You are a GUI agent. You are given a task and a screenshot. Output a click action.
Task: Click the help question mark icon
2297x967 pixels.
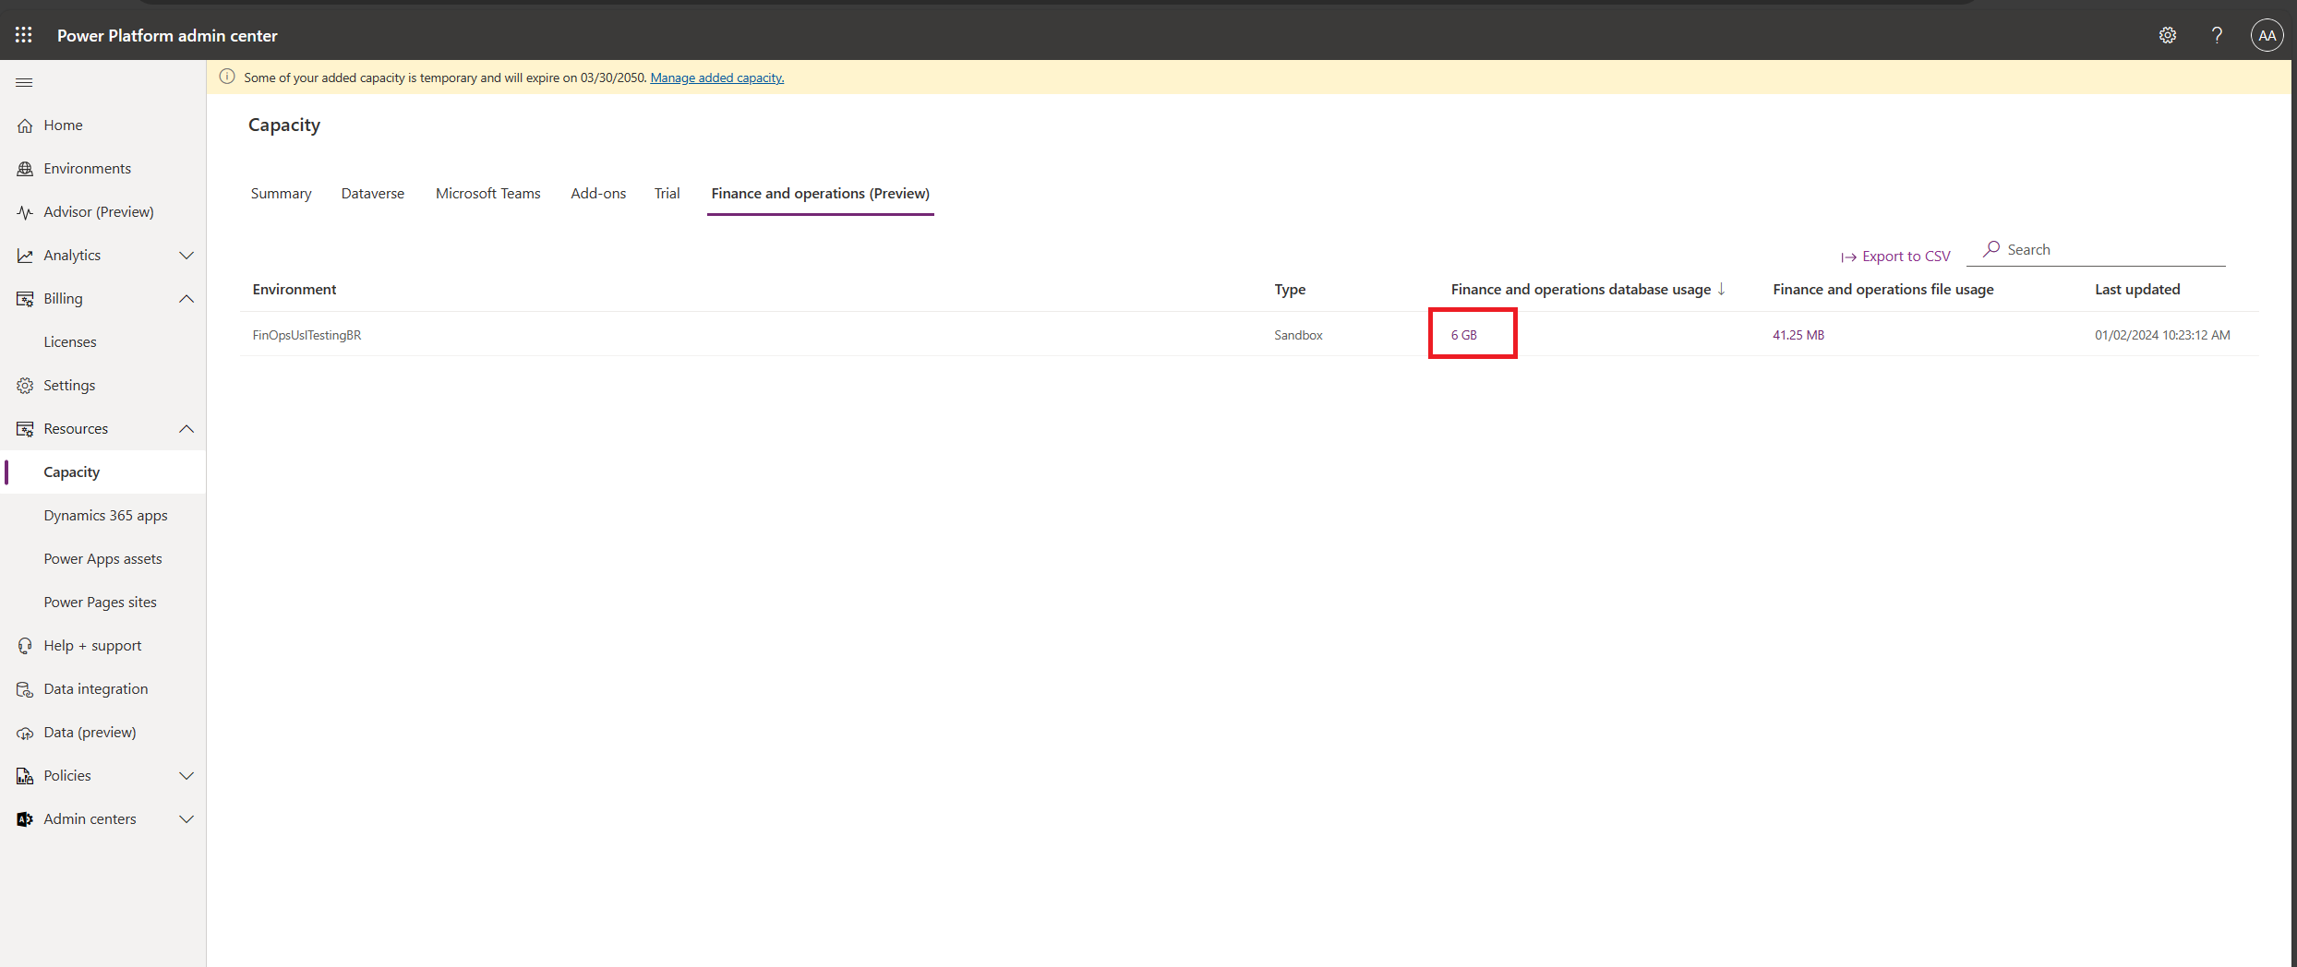pyautogui.click(x=2217, y=35)
